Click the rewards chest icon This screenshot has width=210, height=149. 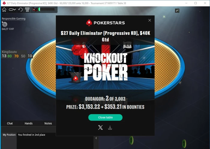point(35,9)
